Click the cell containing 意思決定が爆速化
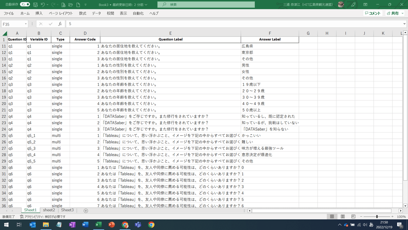 coord(270,155)
